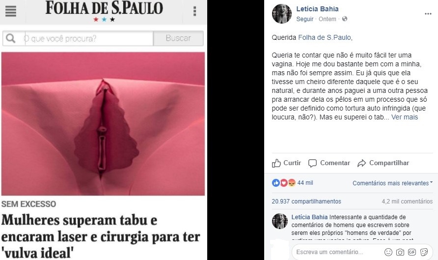The width and height of the screenshot is (438, 260).
Task: Follow Letícia Bahia with Seguir
Action: 305,19
